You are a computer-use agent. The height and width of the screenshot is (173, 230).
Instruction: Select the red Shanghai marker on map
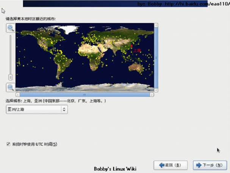click(x=131, y=46)
